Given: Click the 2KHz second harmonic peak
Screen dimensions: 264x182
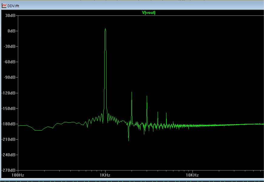Looking at the screenshot, I should pyautogui.click(x=132, y=92).
